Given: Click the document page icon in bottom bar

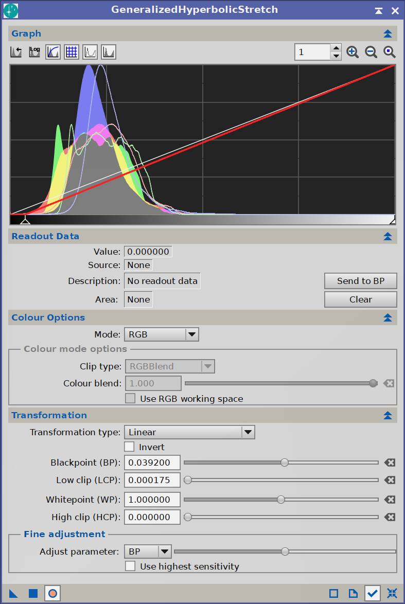Looking at the screenshot, I should coord(353,593).
